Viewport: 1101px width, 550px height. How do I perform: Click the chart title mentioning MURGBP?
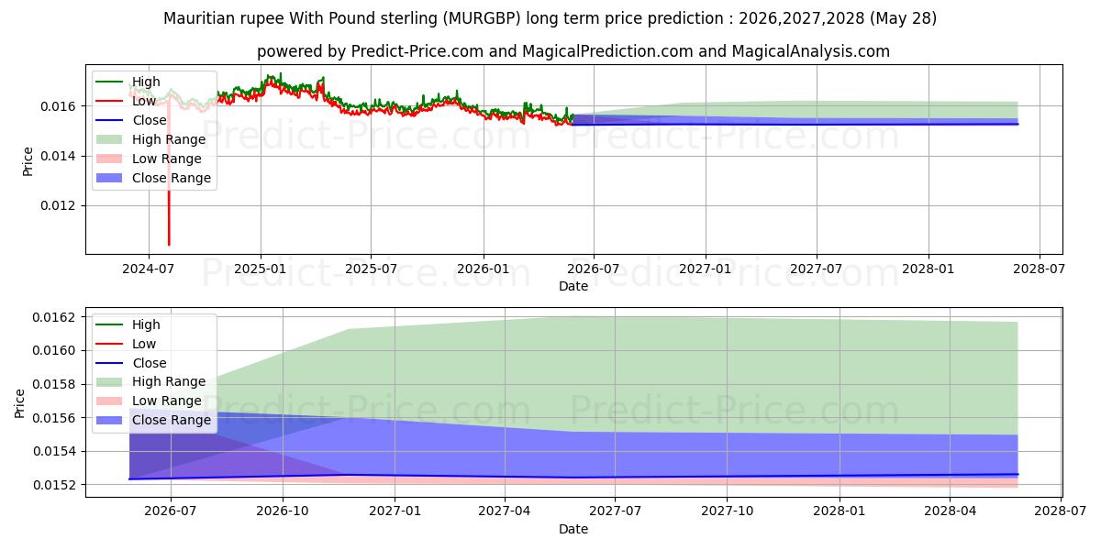pyautogui.click(x=550, y=17)
